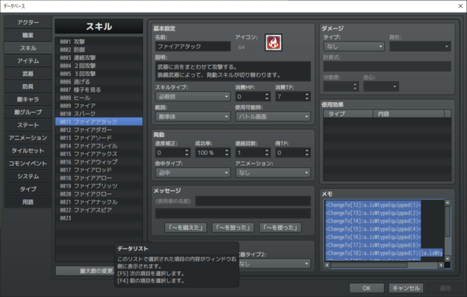This screenshot has width=467, height=297.
Task: Open the スキルタイプ dropdown
Action: tap(193, 96)
